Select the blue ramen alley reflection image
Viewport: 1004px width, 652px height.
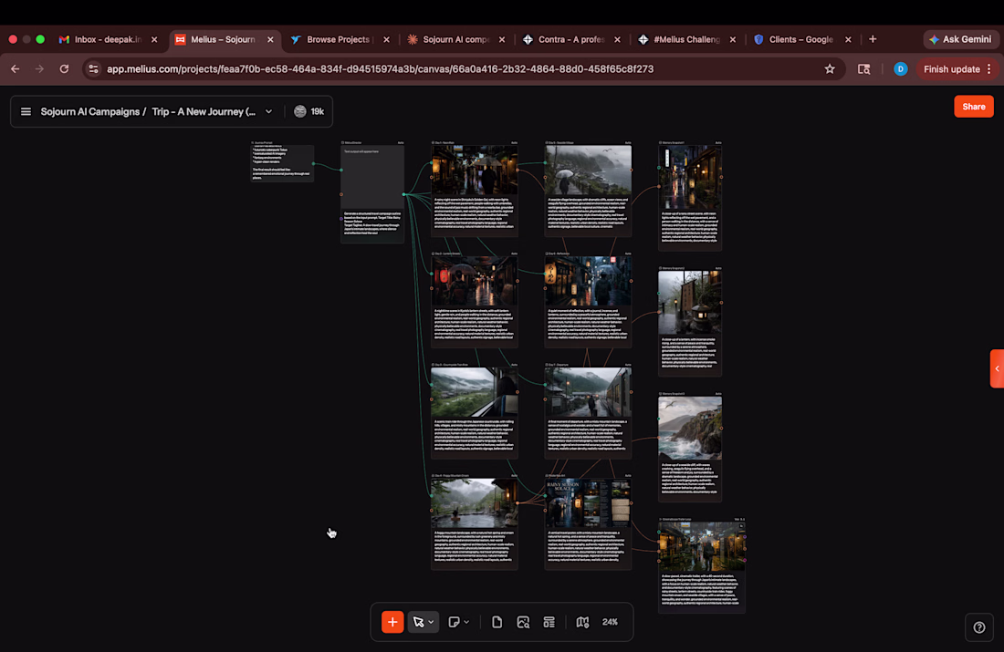pos(588,281)
